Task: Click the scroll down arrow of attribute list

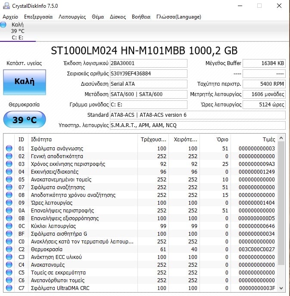Action: point(281,288)
